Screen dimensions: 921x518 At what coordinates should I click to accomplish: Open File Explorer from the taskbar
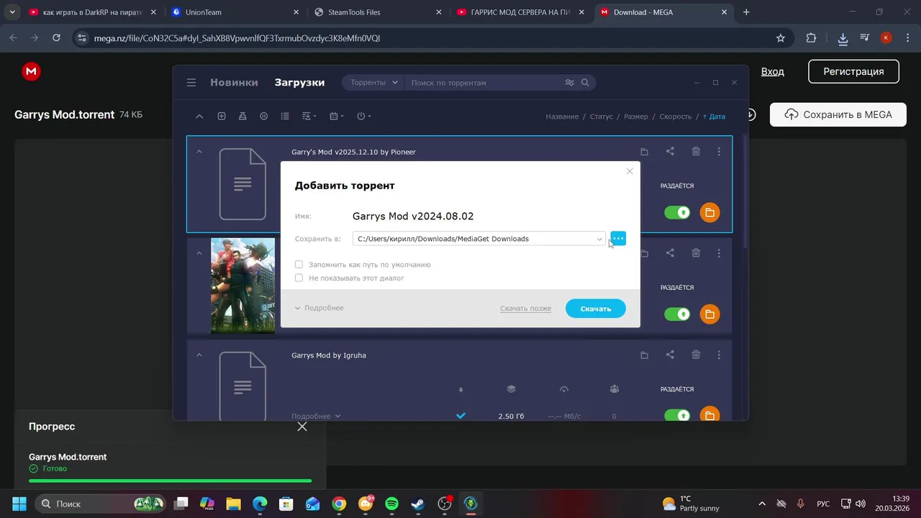click(233, 504)
